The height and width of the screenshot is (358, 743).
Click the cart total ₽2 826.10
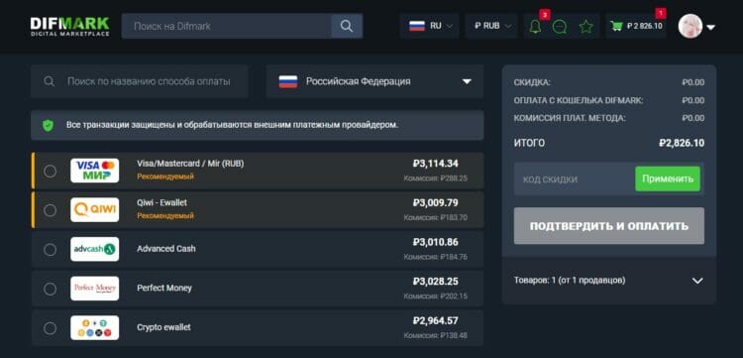(645, 26)
